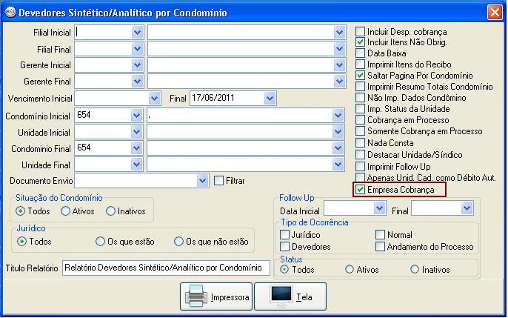
Task: Close the Devedores dialog window
Action: click(495, 13)
